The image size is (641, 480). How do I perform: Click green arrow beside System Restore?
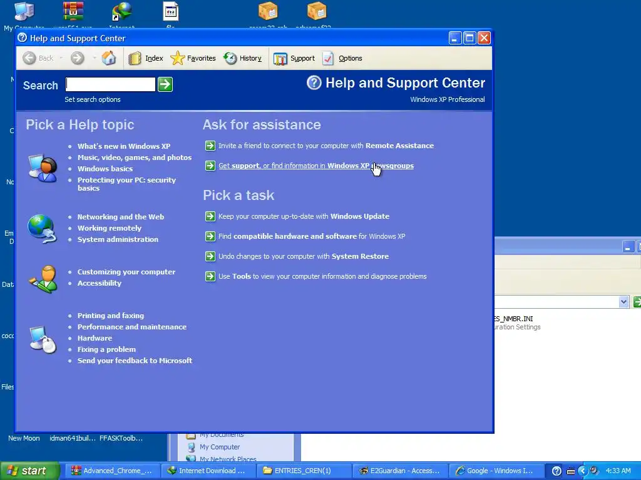coord(210,256)
